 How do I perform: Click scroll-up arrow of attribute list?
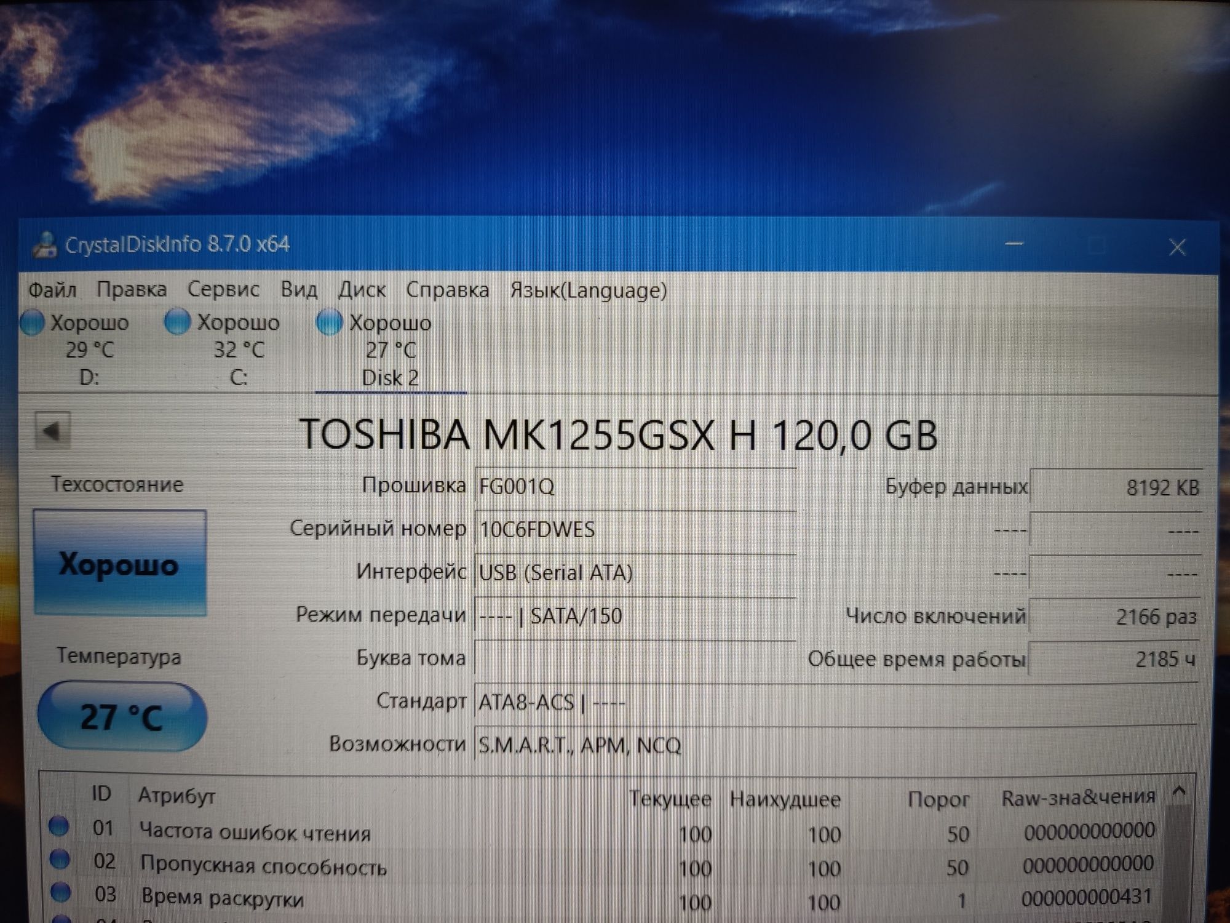coord(1179,791)
